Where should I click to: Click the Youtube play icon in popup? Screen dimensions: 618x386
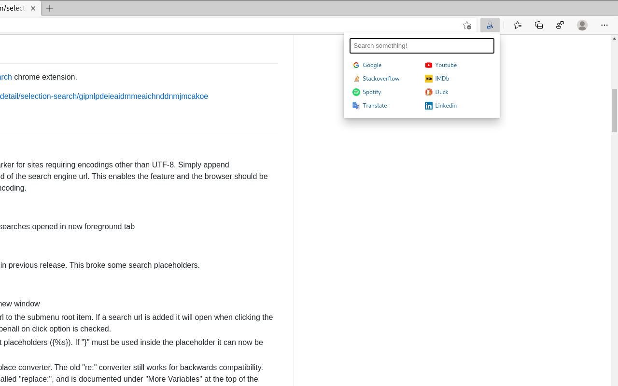(429, 65)
